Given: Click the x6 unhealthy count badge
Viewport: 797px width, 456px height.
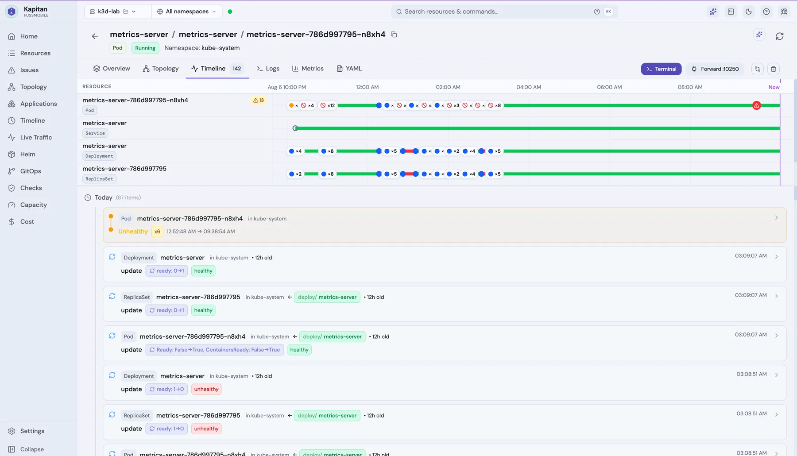Looking at the screenshot, I should click(157, 232).
